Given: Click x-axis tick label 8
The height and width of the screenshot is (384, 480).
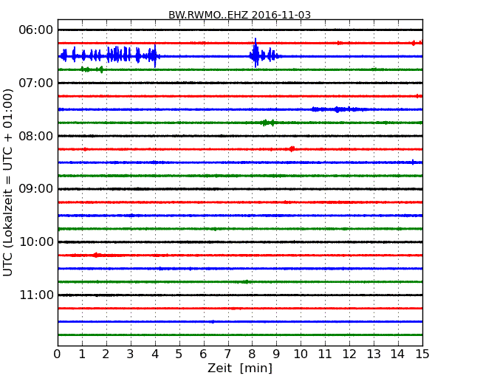Looking at the screenshot, I should point(252,354).
